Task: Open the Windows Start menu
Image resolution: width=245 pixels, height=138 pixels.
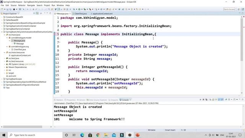Action: pos(4,135)
